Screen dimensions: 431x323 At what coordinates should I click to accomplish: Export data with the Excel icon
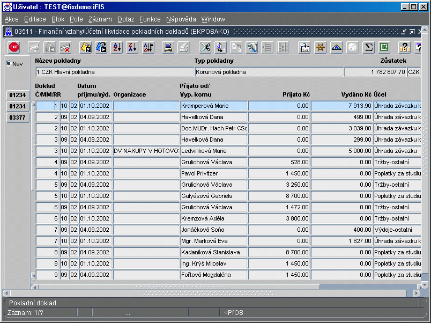(x=384, y=47)
